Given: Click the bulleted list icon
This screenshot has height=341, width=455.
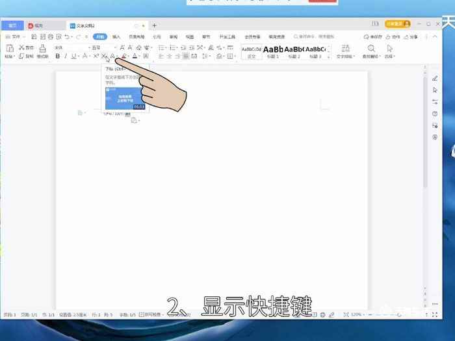Looking at the screenshot, I should click(x=162, y=47).
